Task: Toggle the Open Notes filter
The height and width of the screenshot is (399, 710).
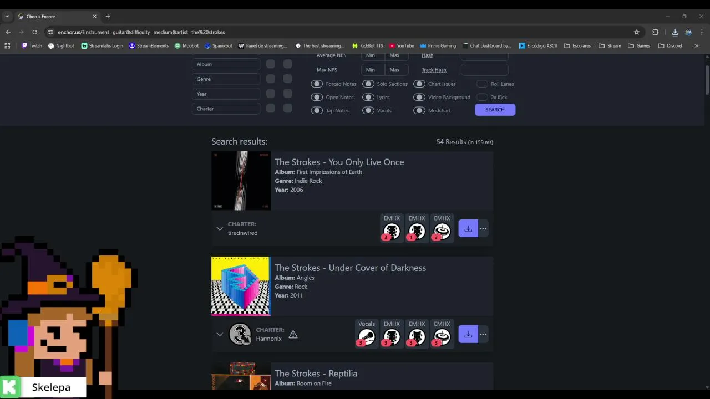Action: (x=317, y=97)
